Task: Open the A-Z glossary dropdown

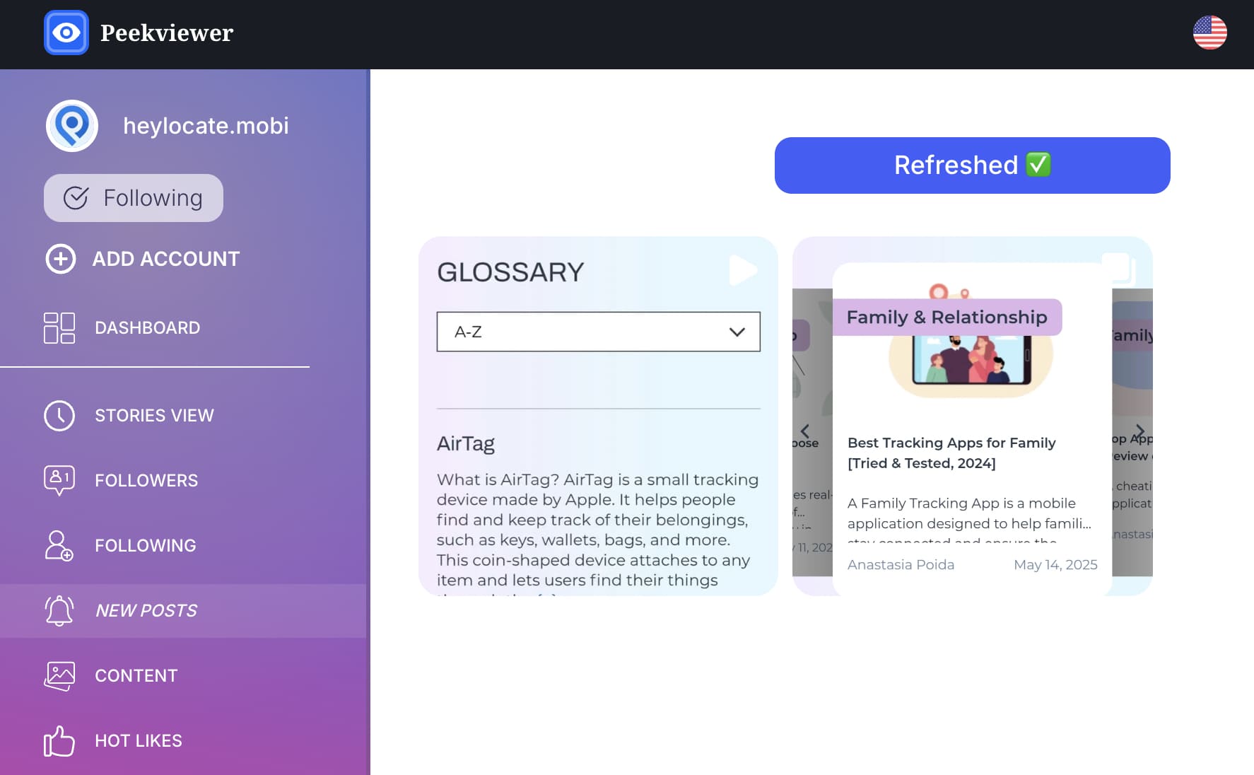Action: pos(598,332)
